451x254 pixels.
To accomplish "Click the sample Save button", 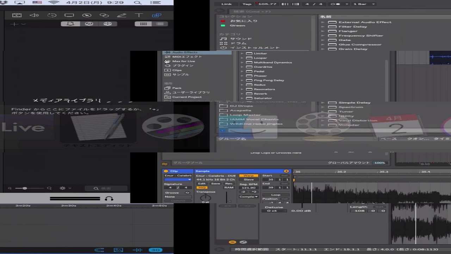I will (215, 183).
